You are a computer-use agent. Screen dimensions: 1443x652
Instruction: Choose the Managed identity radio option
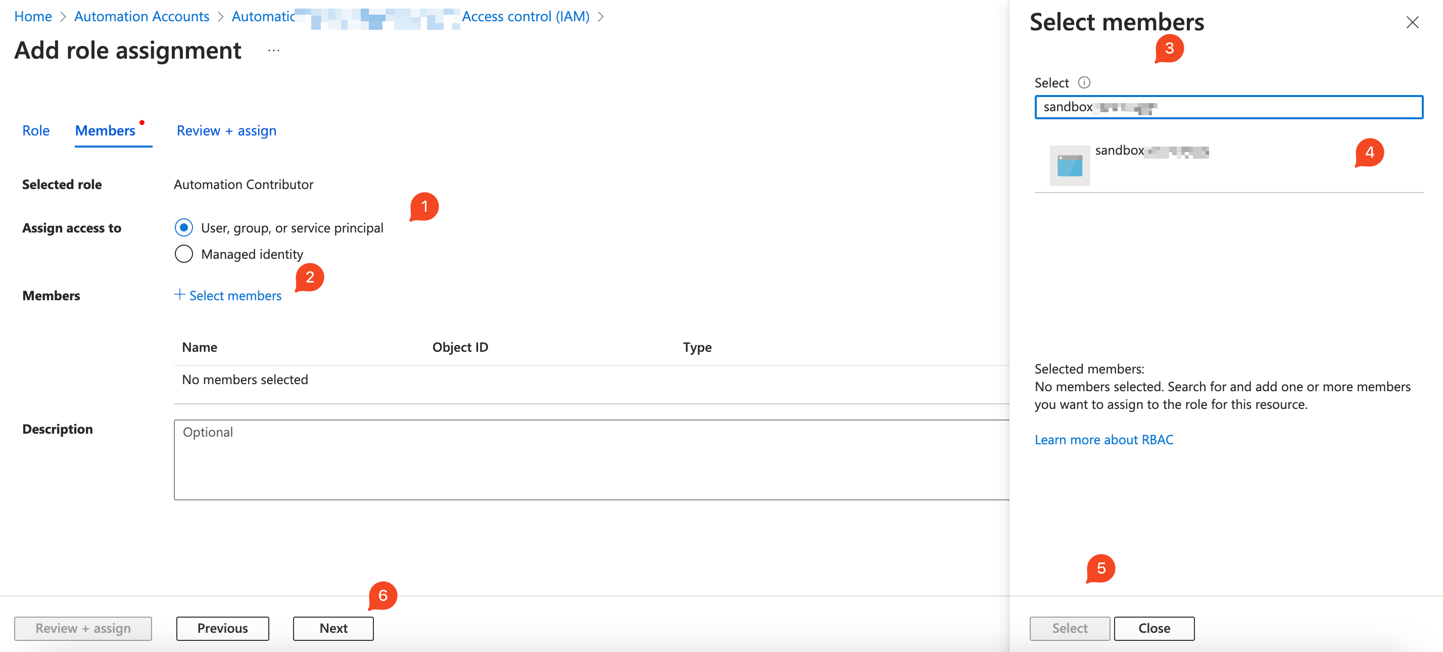point(184,254)
